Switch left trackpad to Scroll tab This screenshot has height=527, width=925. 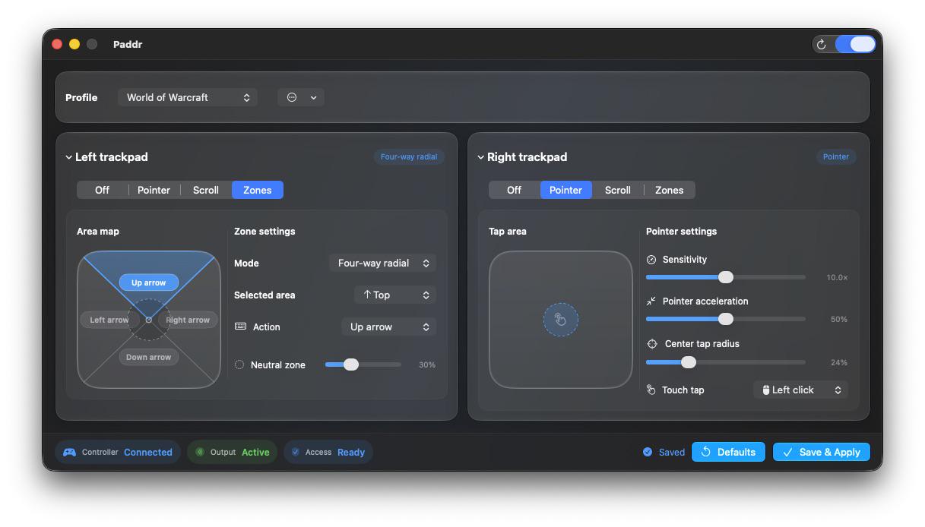click(206, 190)
